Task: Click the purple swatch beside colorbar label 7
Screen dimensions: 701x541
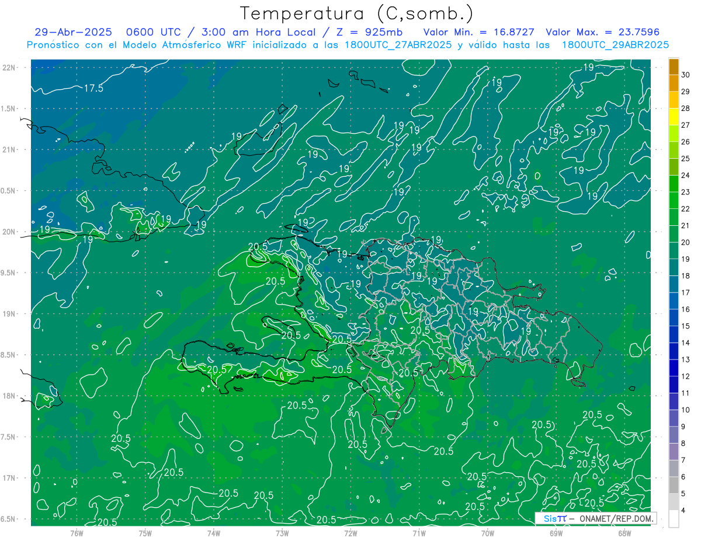Action: pos(674,452)
